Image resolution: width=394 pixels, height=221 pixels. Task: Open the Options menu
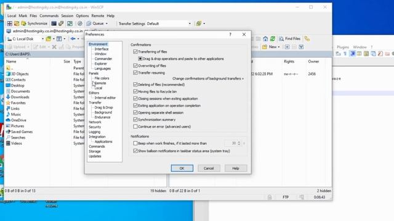coord(82,16)
